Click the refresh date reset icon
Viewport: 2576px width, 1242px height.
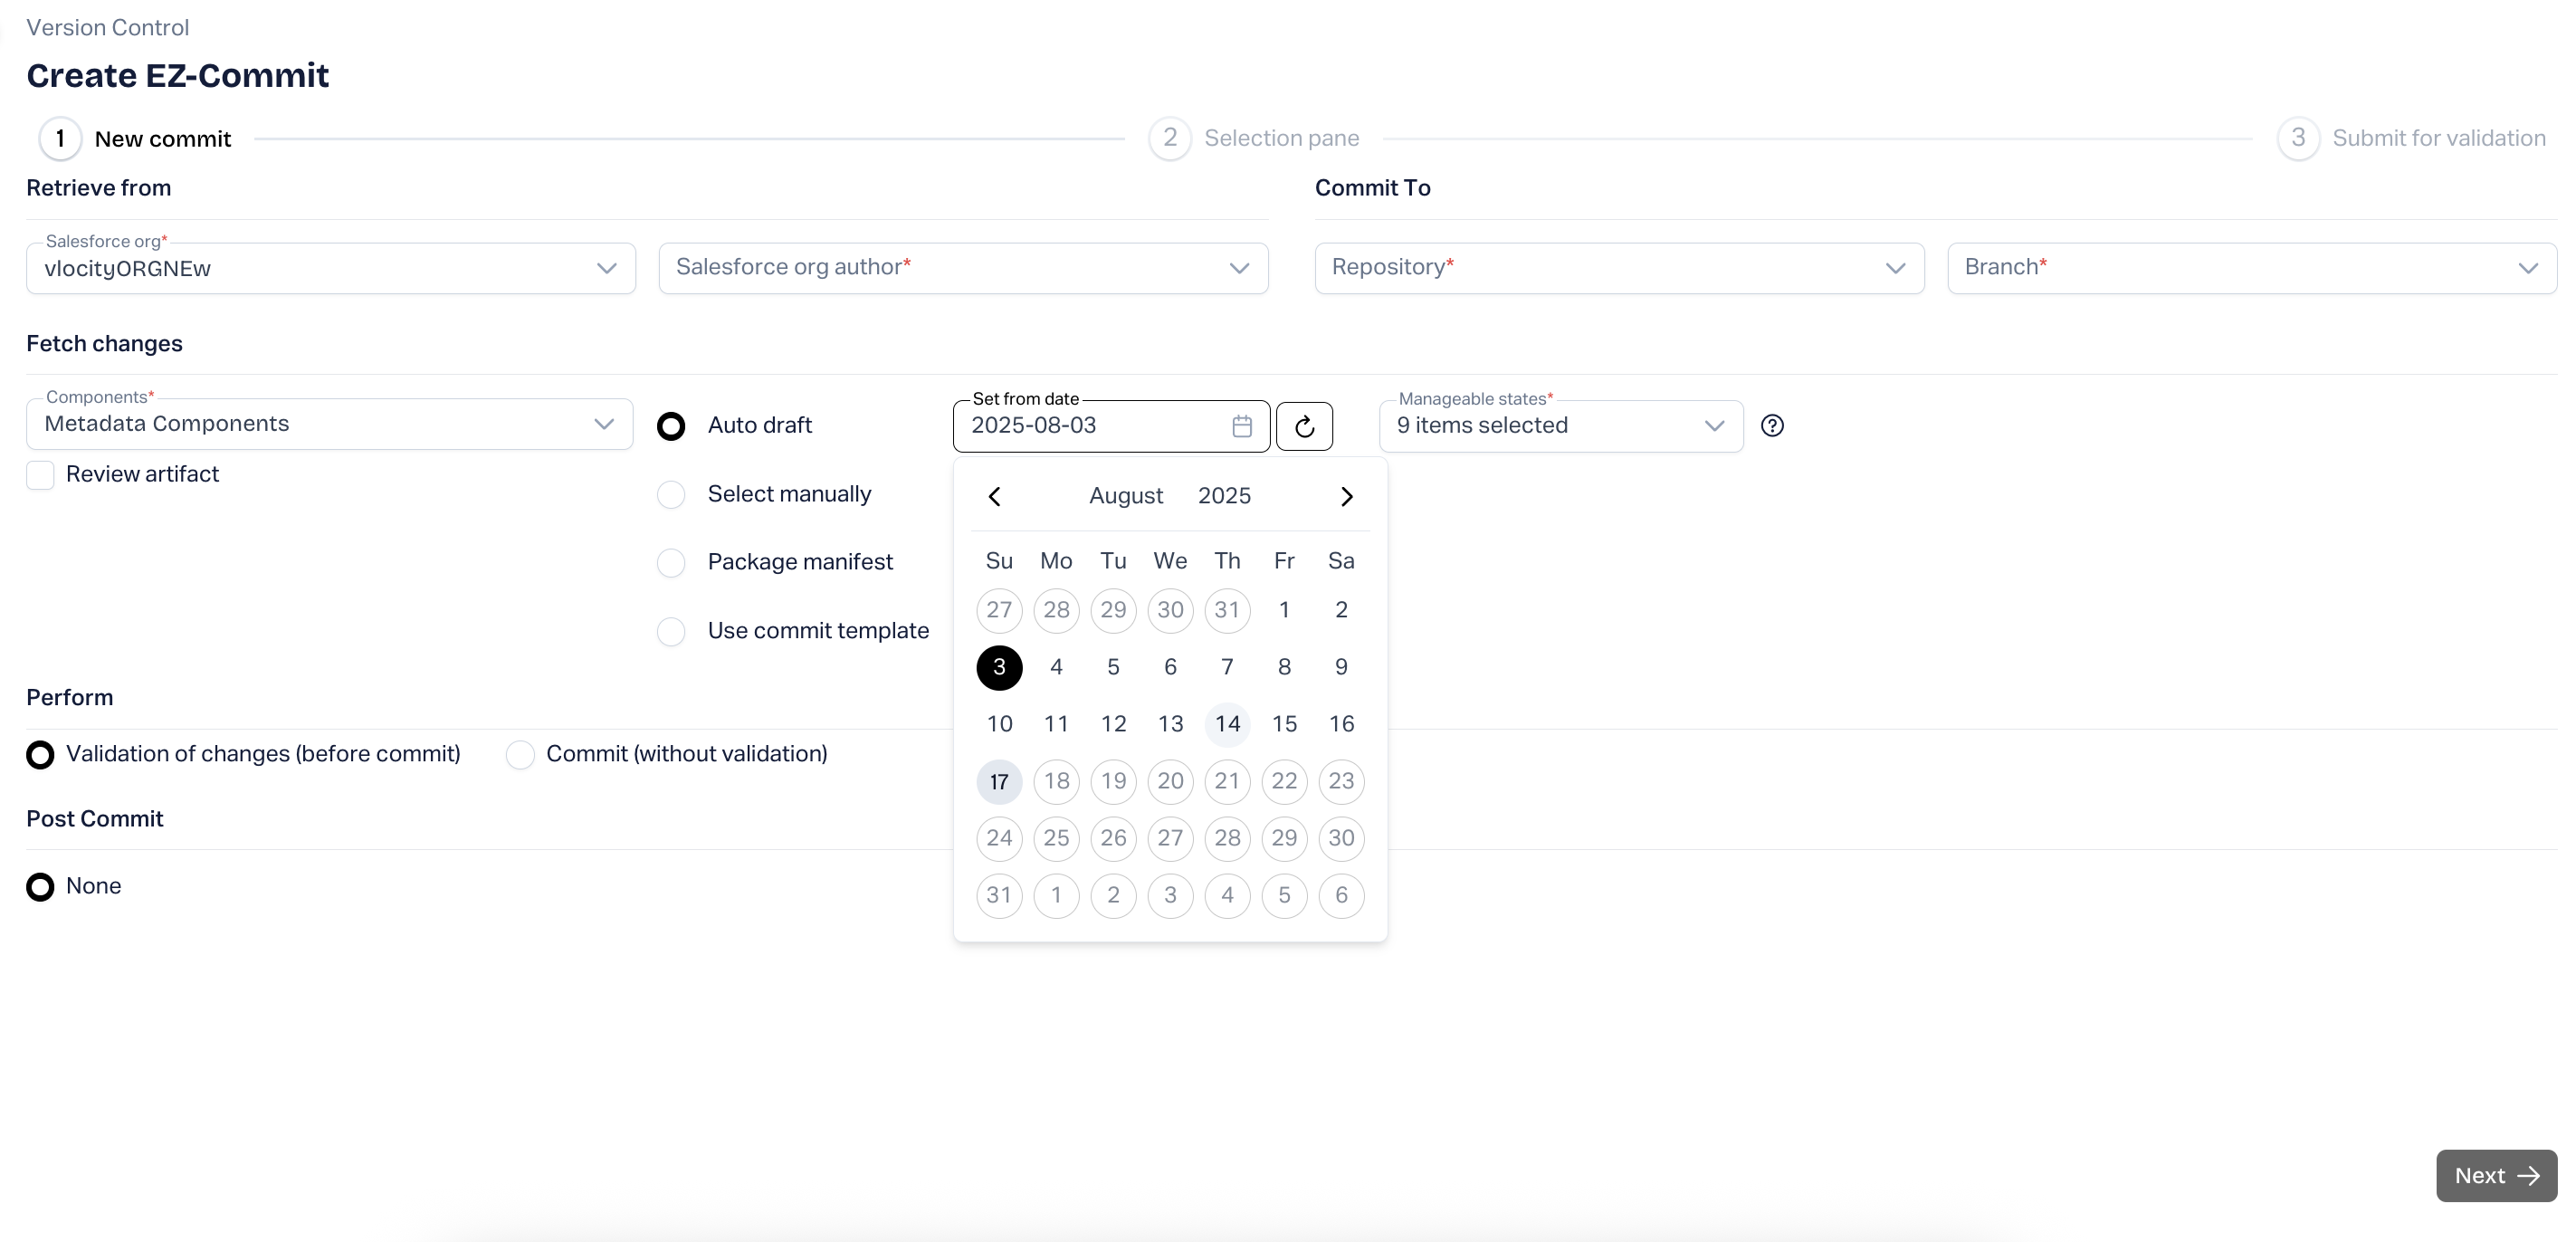[1304, 427]
